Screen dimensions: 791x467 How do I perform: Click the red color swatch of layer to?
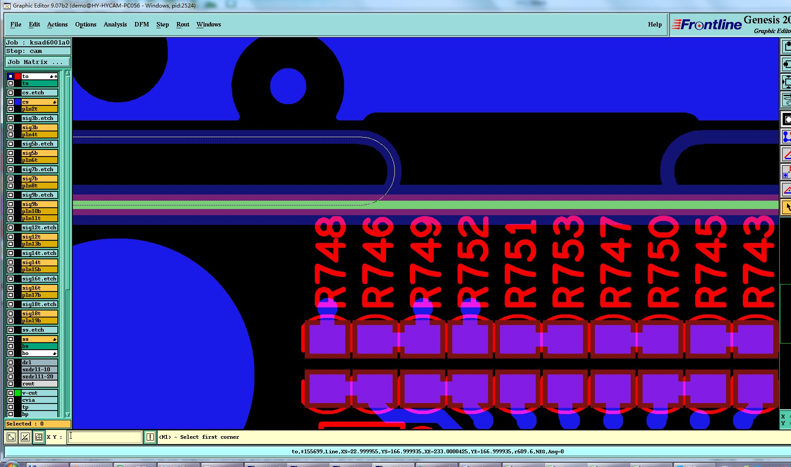(x=18, y=76)
